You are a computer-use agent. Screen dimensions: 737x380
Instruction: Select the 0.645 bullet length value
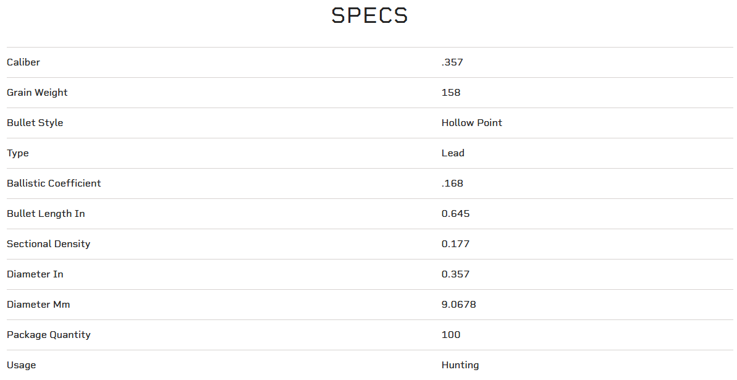click(x=455, y=214)
